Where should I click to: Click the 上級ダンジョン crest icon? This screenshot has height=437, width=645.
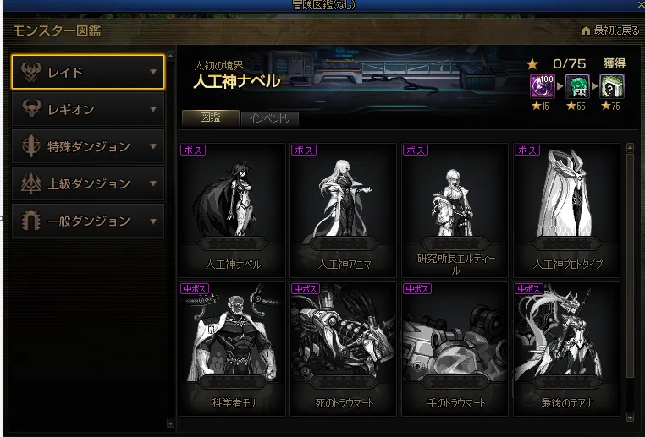(31, 183)
